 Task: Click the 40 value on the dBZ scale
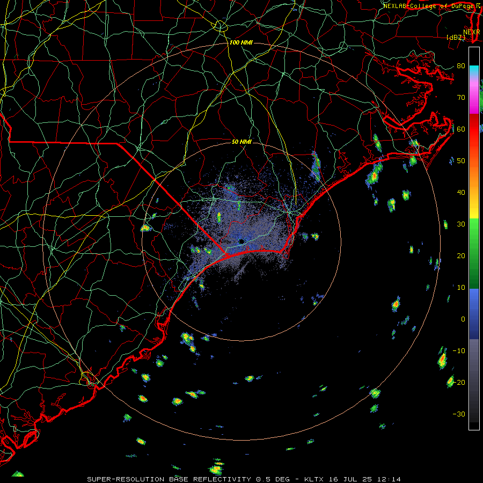[461, 193]
